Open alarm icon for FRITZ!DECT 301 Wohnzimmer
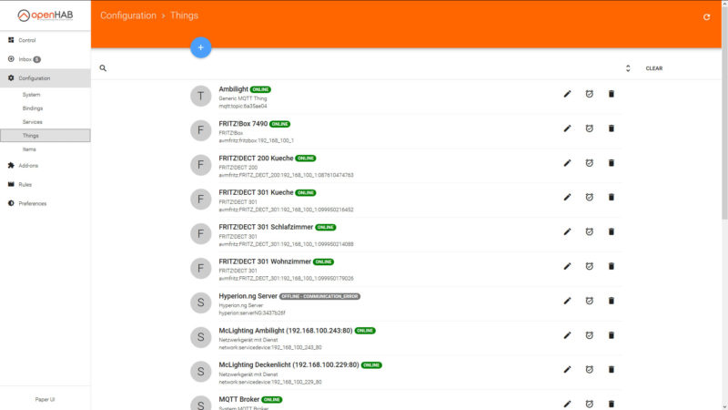The width and height of the screenshot is (728, 410). point(589,266)
